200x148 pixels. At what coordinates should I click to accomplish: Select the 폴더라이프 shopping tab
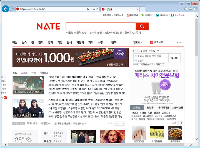click(164, 108)
